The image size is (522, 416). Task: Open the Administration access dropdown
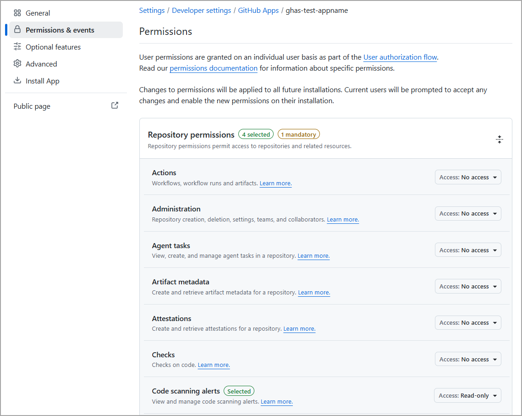pyautogui.click(x=468, y=213)
